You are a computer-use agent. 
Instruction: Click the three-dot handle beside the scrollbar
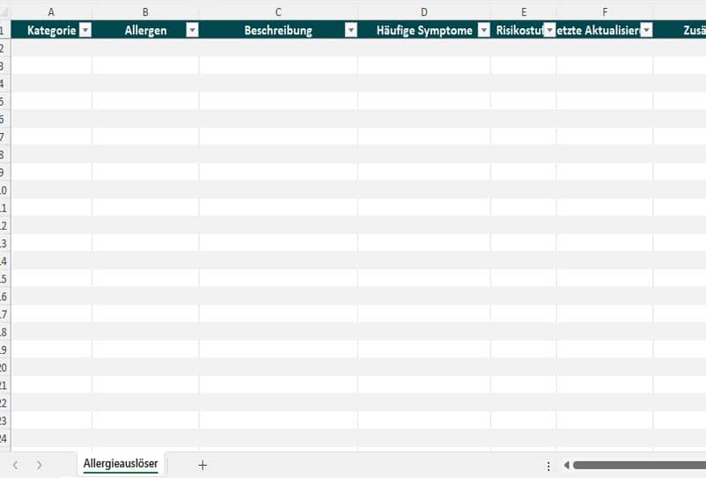(548, 466)
